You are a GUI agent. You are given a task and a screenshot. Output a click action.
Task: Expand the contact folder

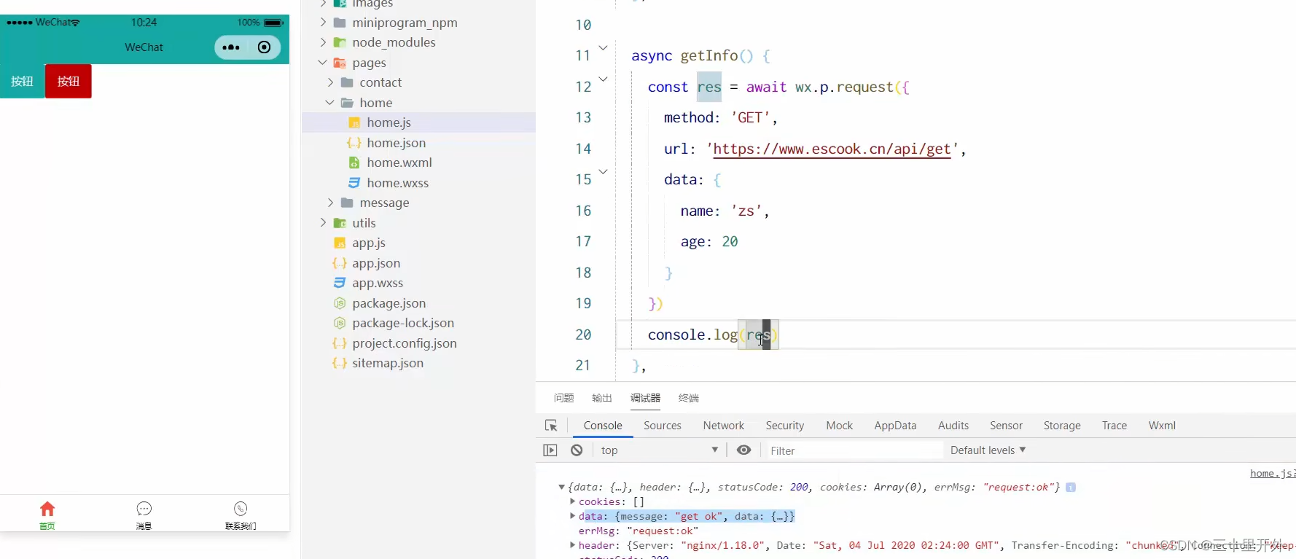[x=330, y=82]
